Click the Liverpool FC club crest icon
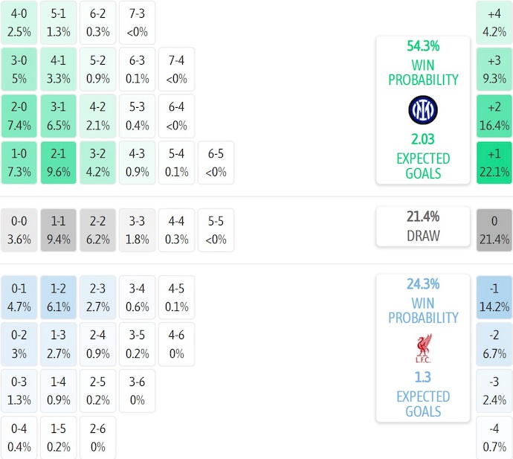 (x=423, y=349)
